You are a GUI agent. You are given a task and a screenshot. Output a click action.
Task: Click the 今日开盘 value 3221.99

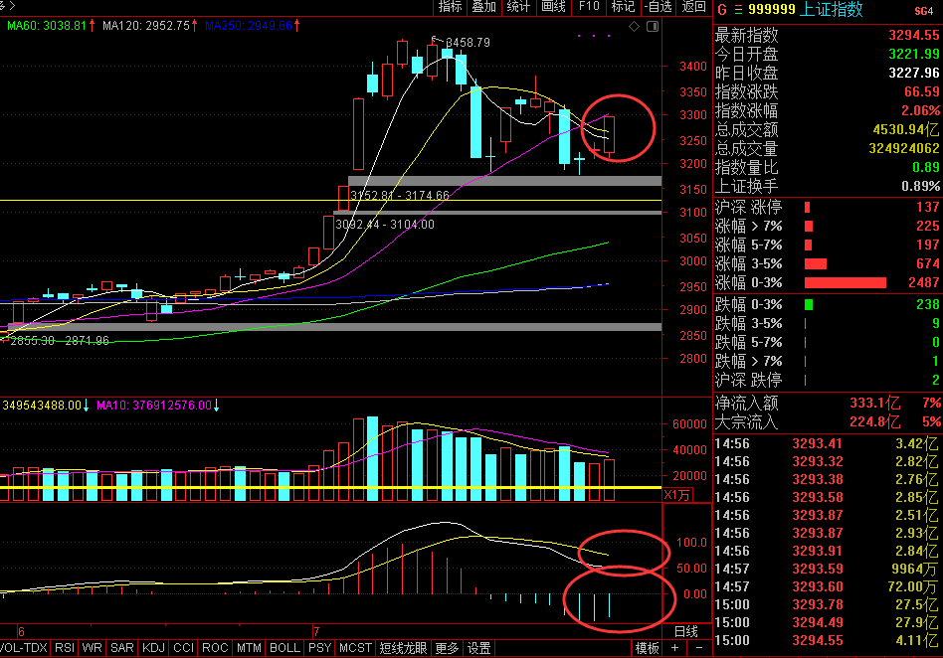(x=913, y=54)
